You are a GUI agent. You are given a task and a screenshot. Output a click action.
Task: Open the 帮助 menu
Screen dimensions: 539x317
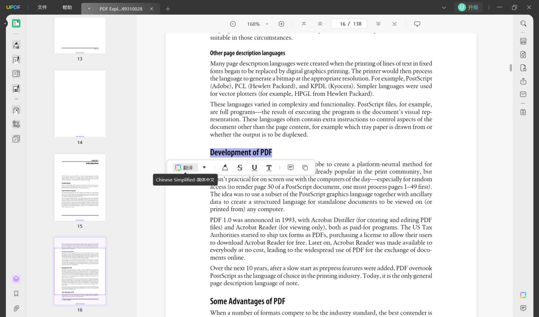(x=67, y=8)
